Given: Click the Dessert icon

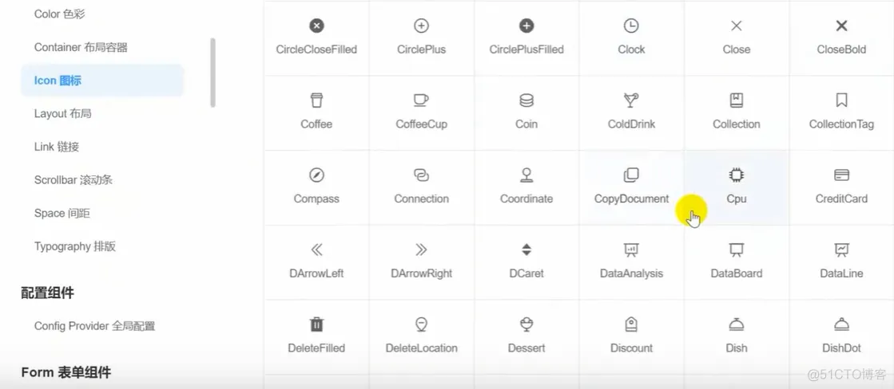Looking at the screenshot, I should point(526,324).
